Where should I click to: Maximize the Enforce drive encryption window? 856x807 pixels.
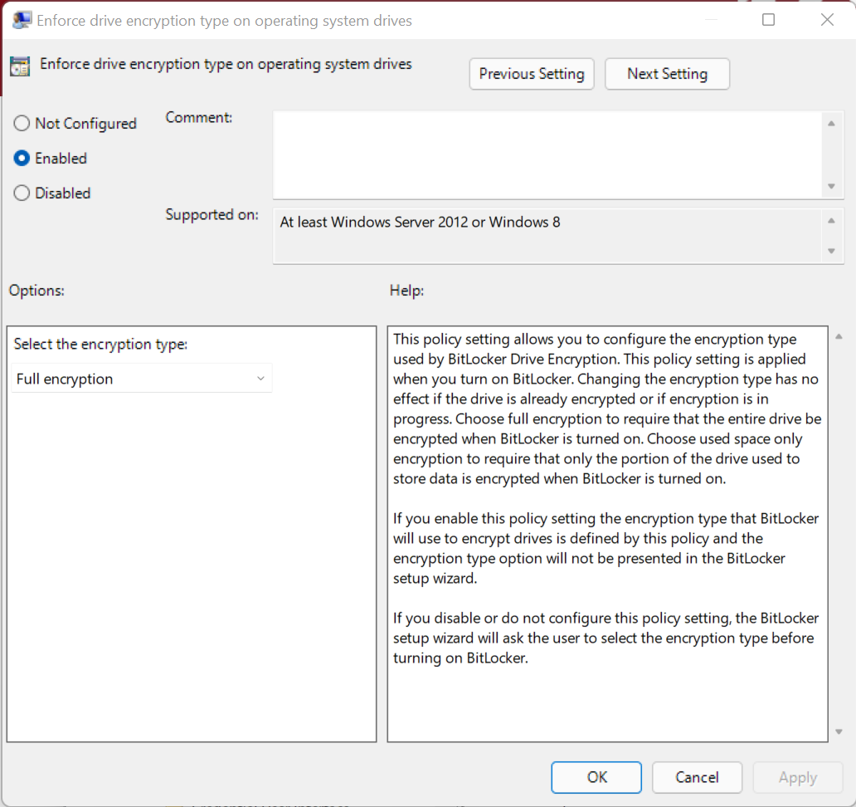(768, 20)
